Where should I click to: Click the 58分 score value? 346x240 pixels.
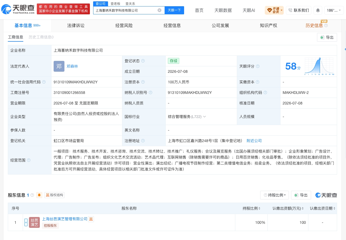[293, 66]
